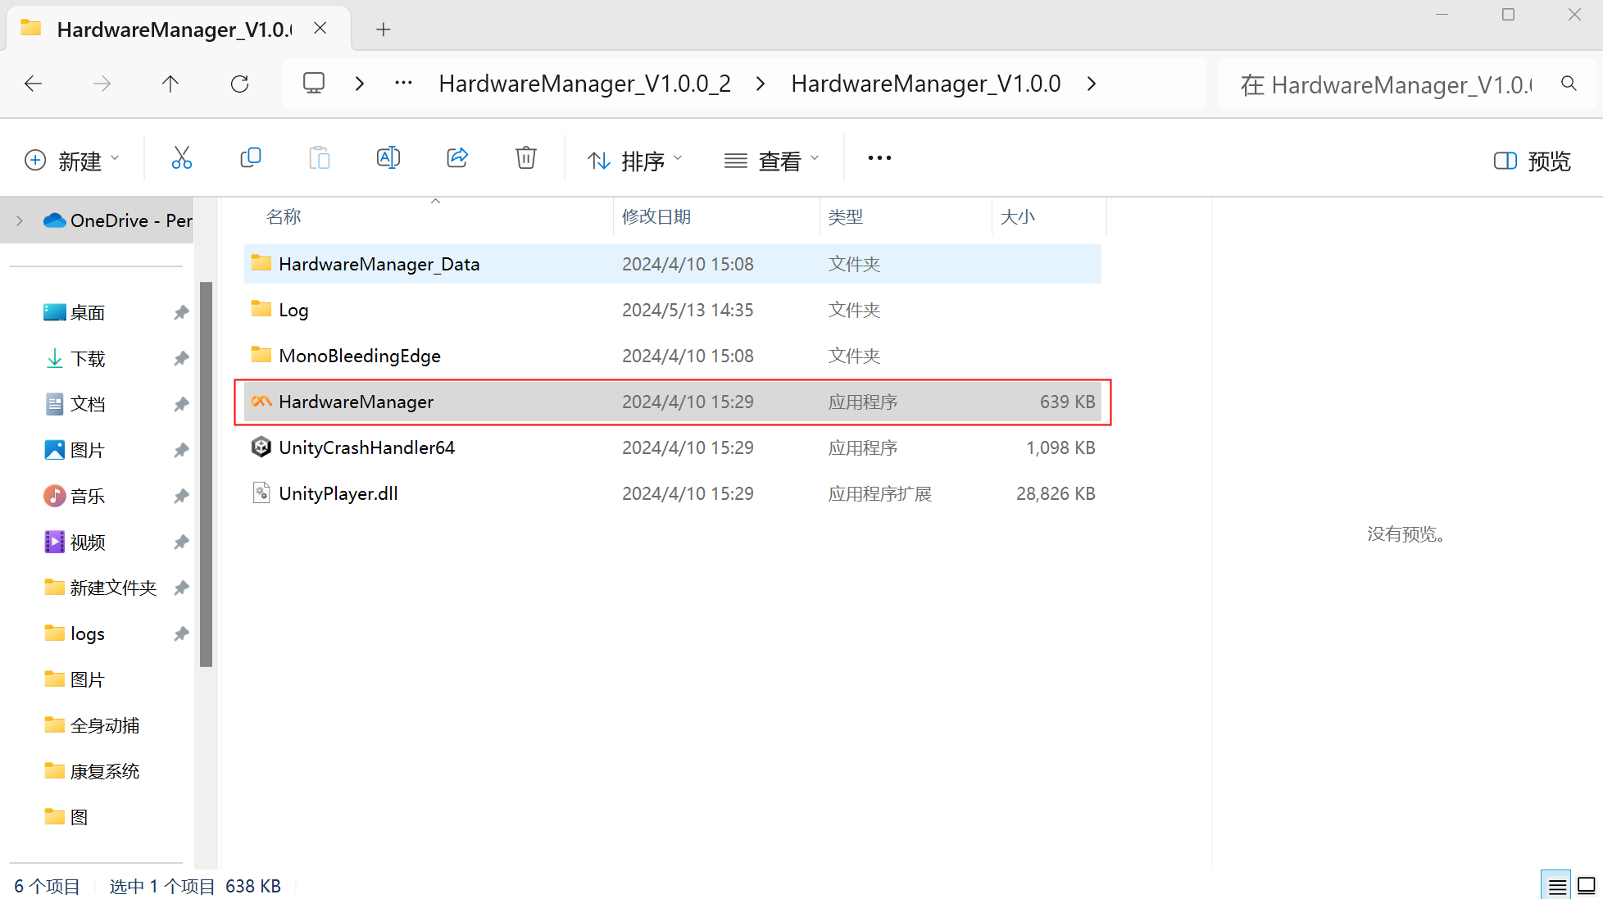Go back to previous folder

pyautogui.click(x=34, y=84)
